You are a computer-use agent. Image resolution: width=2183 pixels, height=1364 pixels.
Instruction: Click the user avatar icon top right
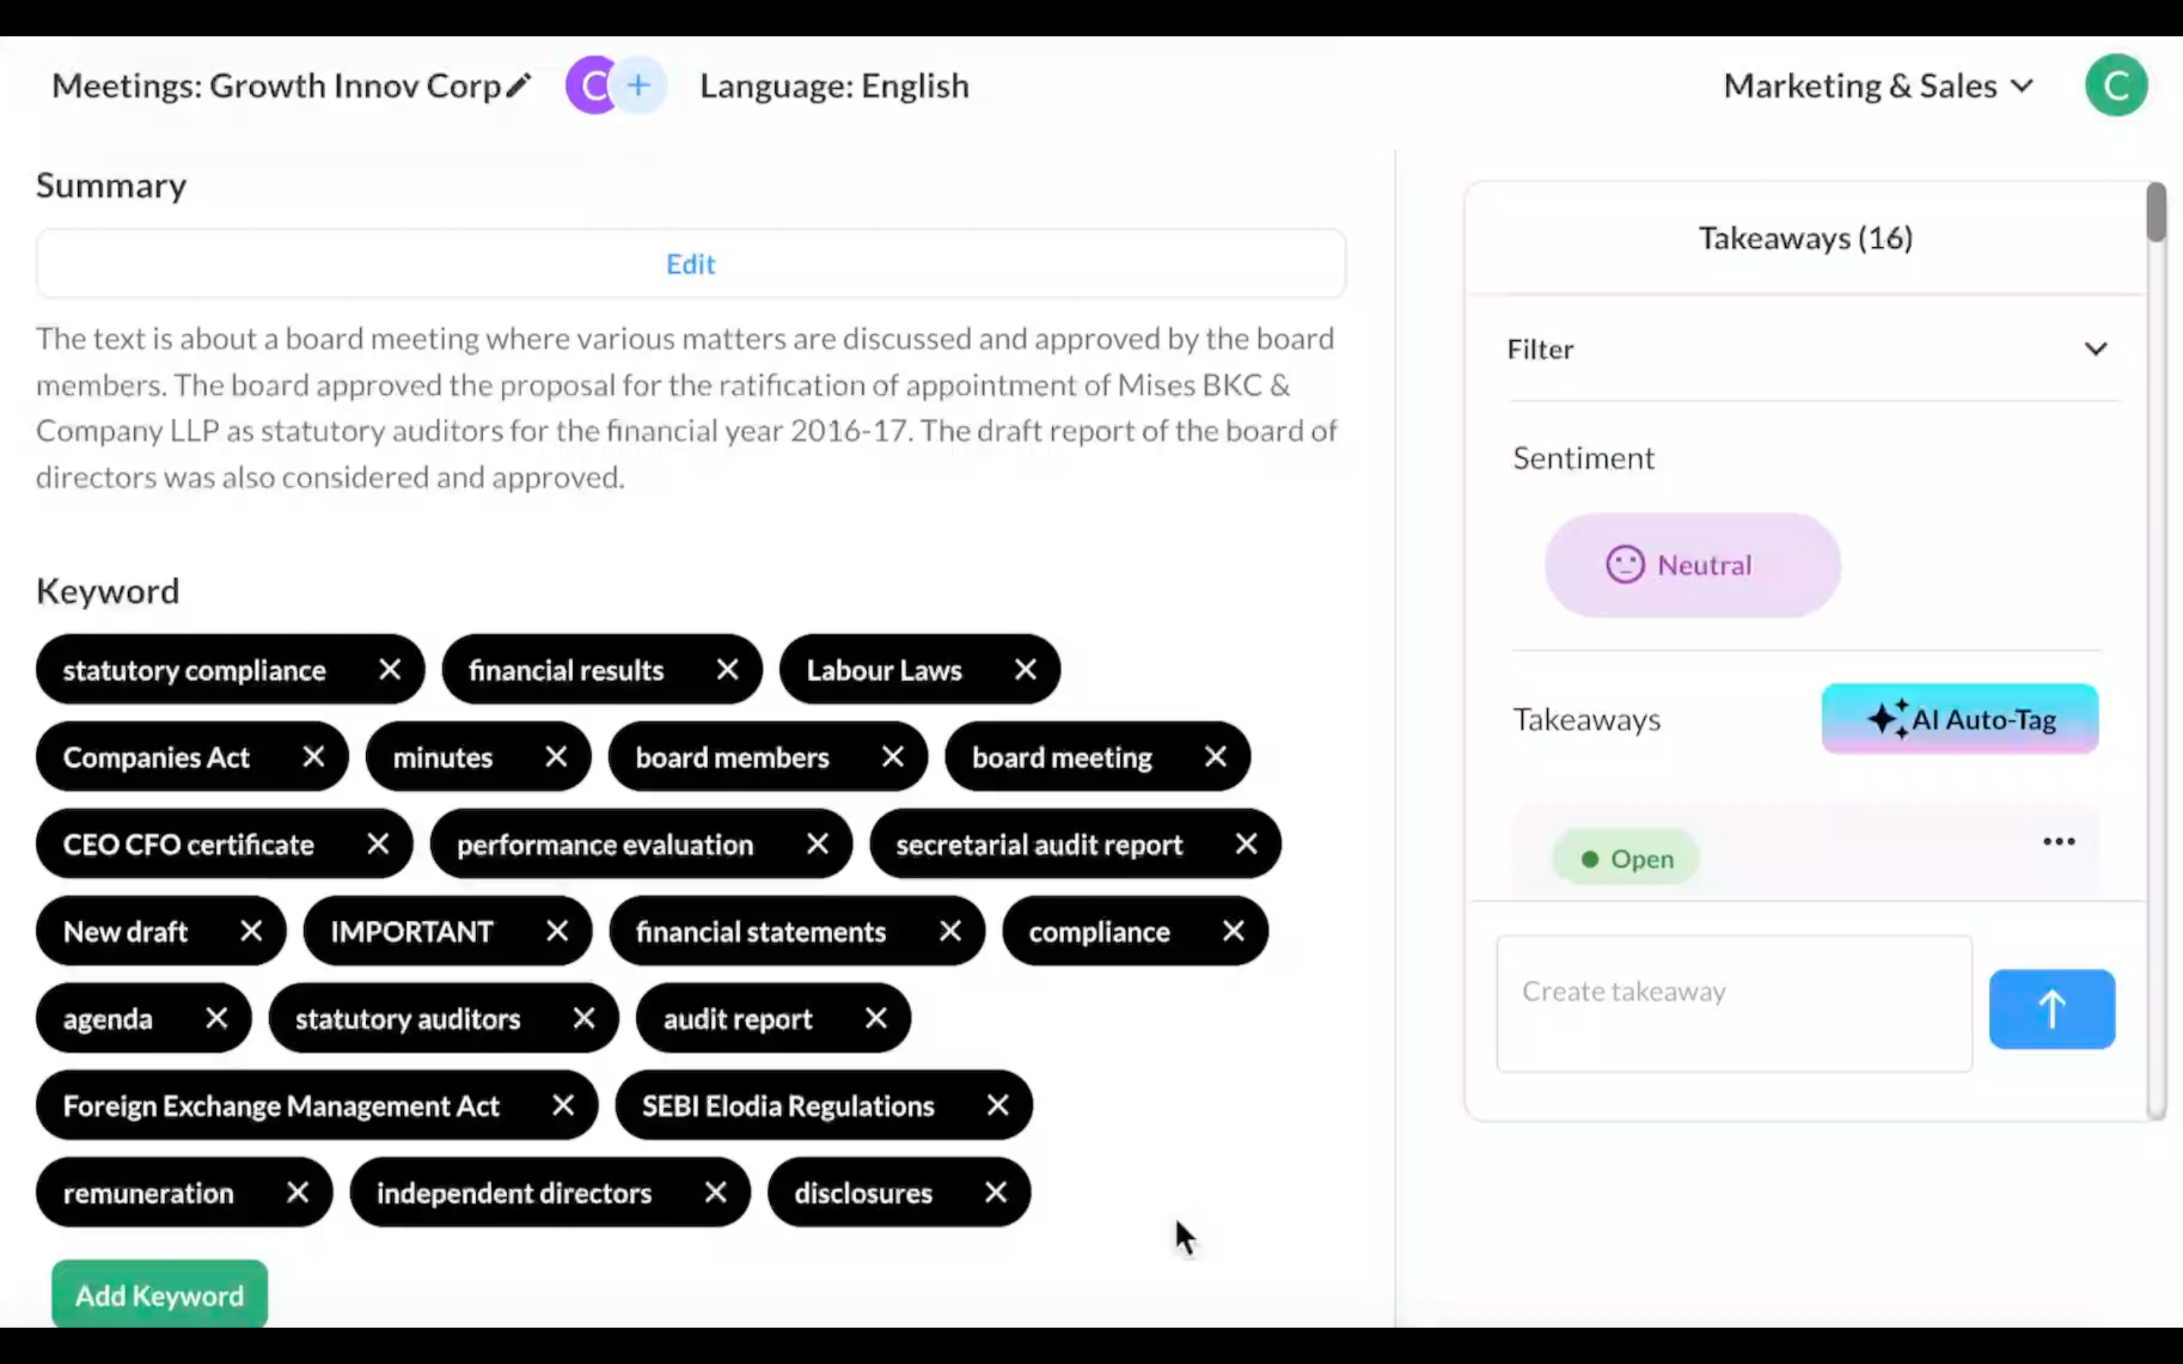pyautogui.click(x=2117, y=85)
